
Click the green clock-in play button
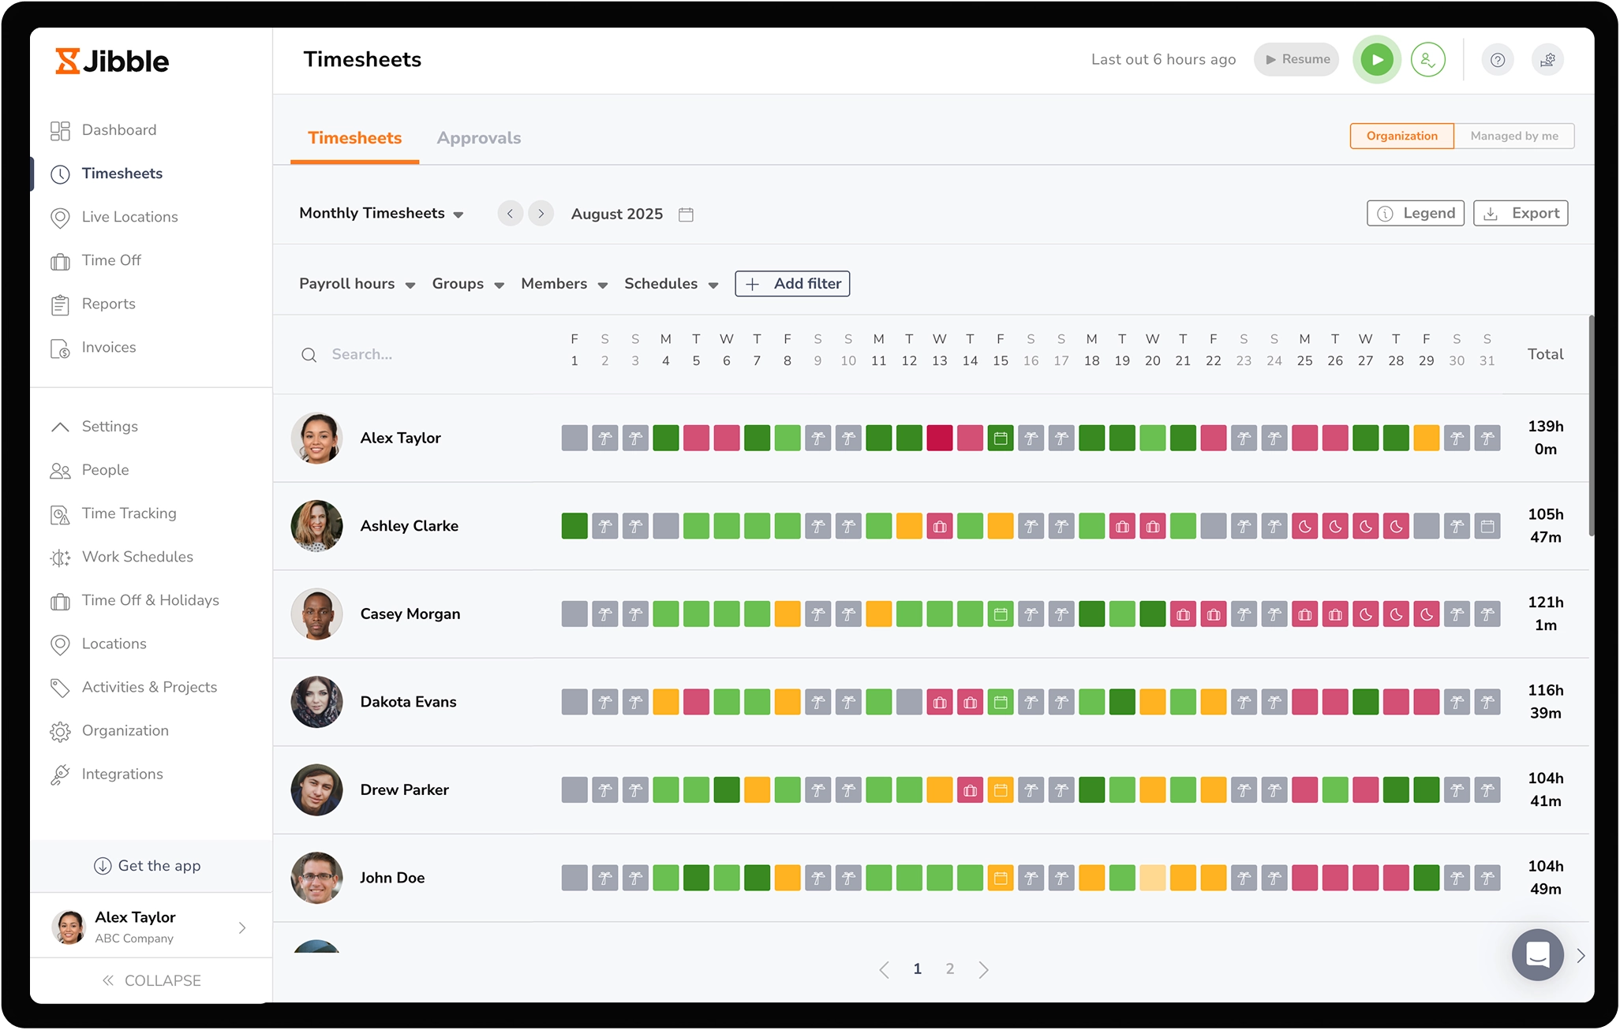tap(1377, 60)
